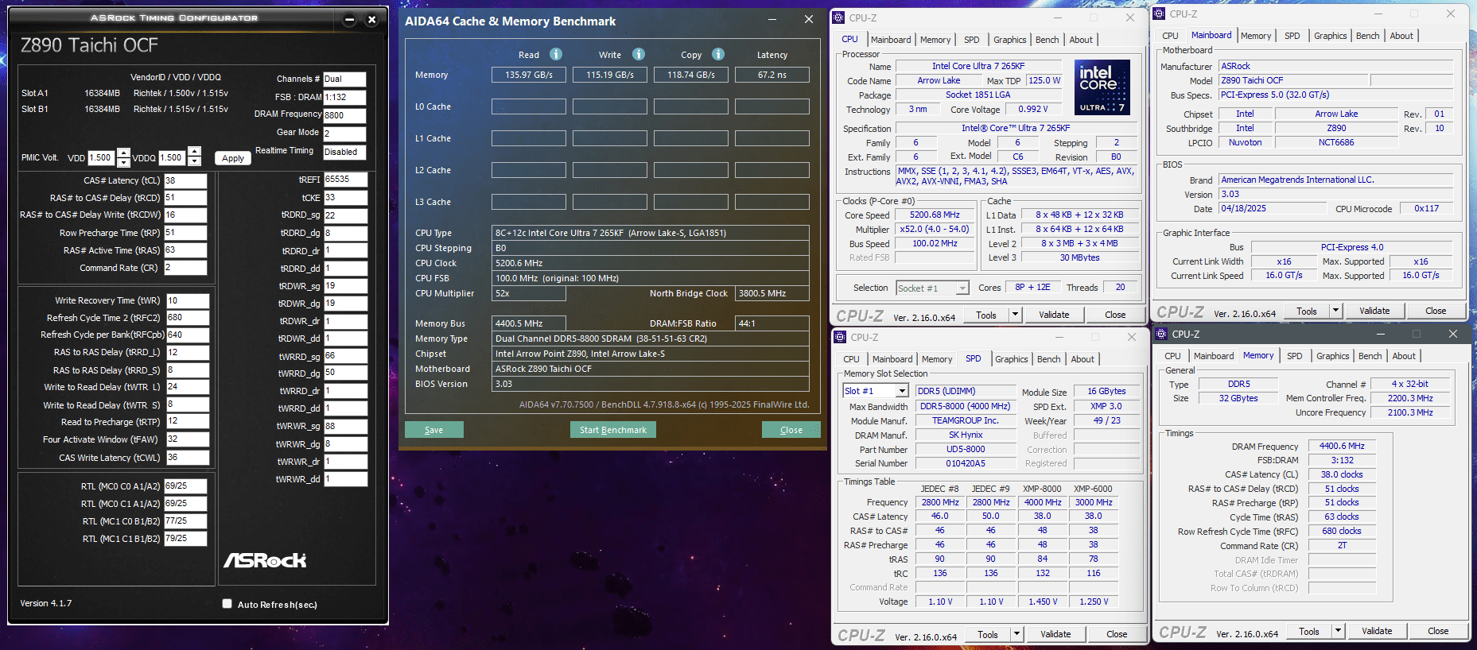Click Start Benchmark in AIDA64

point(612,430)
